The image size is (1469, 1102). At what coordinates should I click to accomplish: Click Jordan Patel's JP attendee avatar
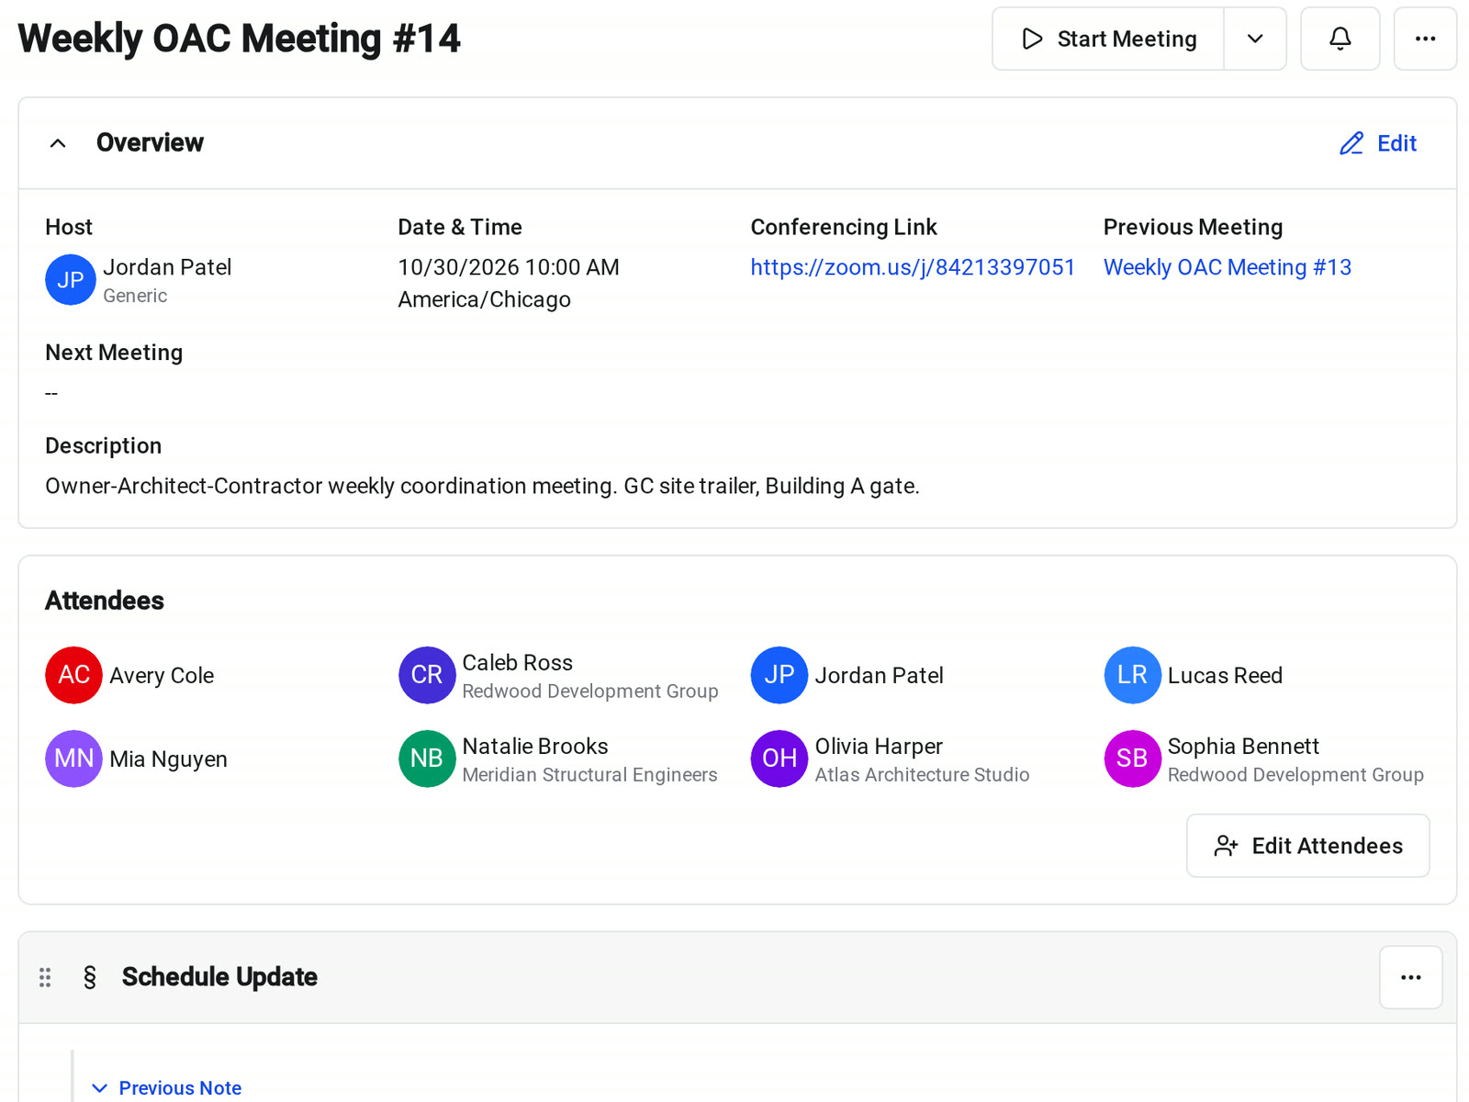click(779, 675)
